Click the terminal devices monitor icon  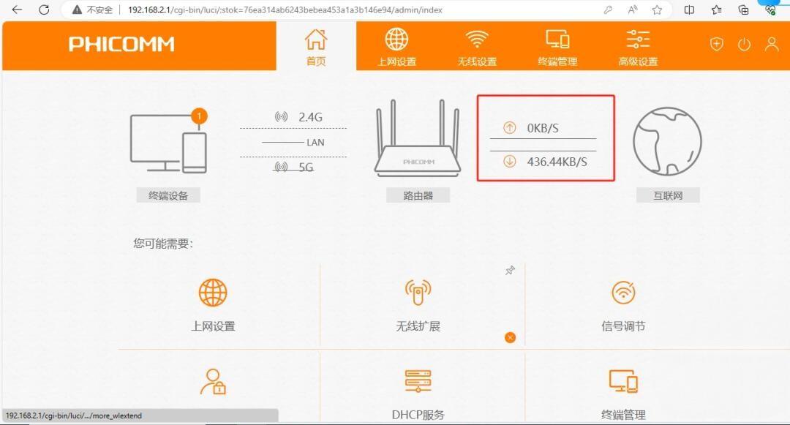coord(168,143)
